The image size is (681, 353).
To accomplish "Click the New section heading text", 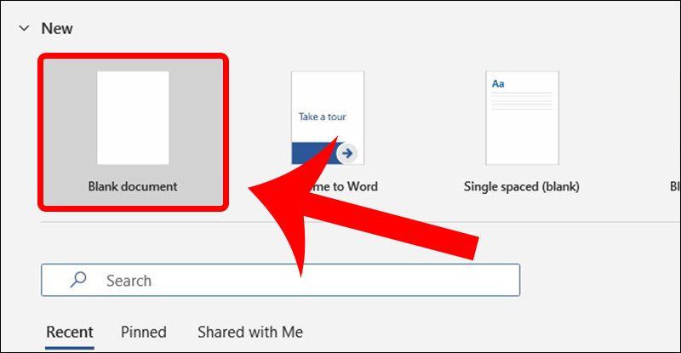I will pos(57,28).
